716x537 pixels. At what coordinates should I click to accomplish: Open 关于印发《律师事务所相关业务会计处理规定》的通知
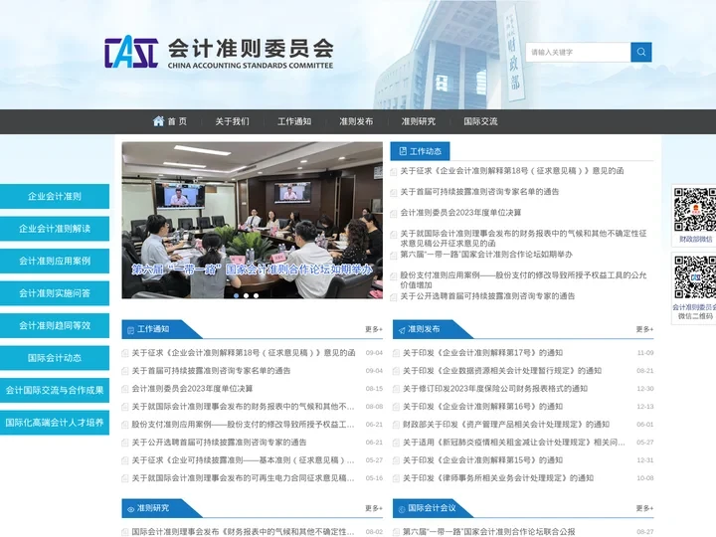[x=498, y=478]
